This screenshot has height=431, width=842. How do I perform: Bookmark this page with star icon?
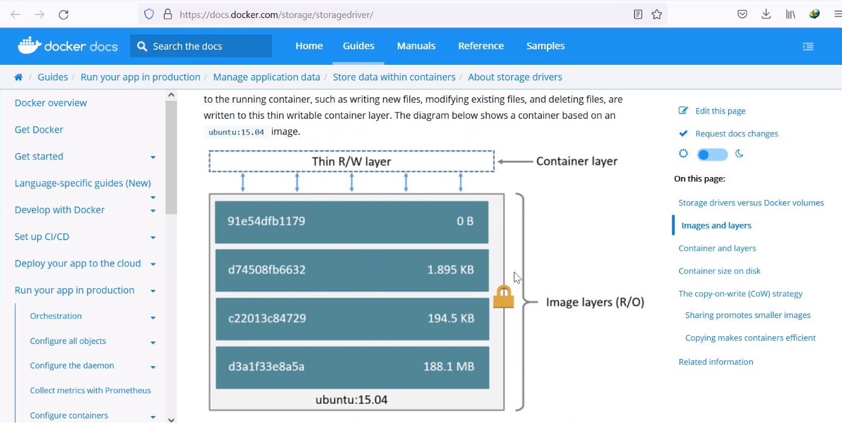point(657,14)
